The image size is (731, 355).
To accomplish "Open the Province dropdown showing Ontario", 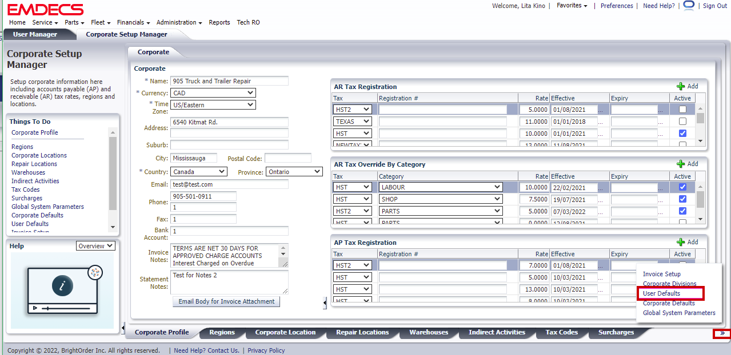I will pyautogui.click(x=294, y=172).
